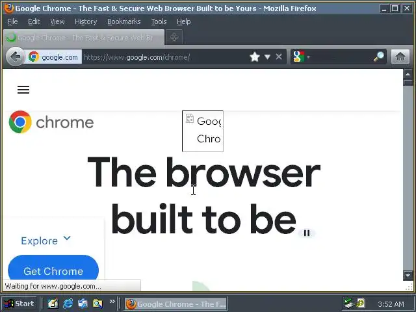416x312 pixels.
Task: Go to the Firefox home page button
Action: (x=400, y=57)
